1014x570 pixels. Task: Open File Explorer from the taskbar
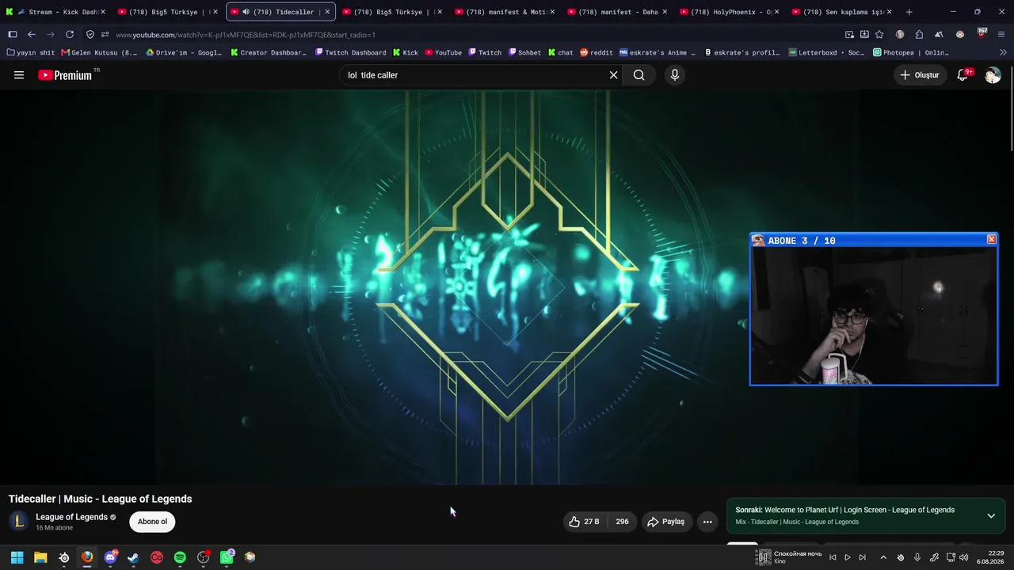(40, 557)
